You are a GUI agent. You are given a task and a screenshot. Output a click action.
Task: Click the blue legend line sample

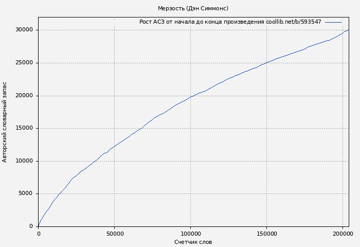coord(333,22)
